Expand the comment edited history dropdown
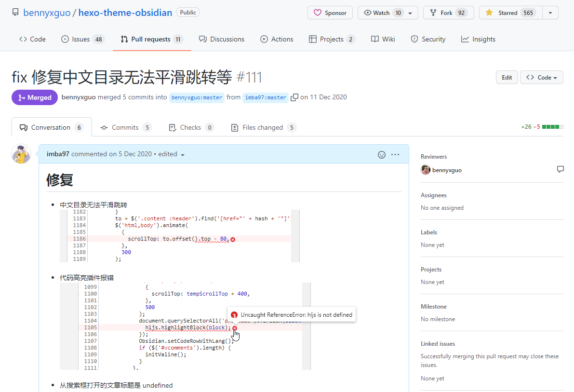This screenshot has width=574, height=392. tap(182, 155)
